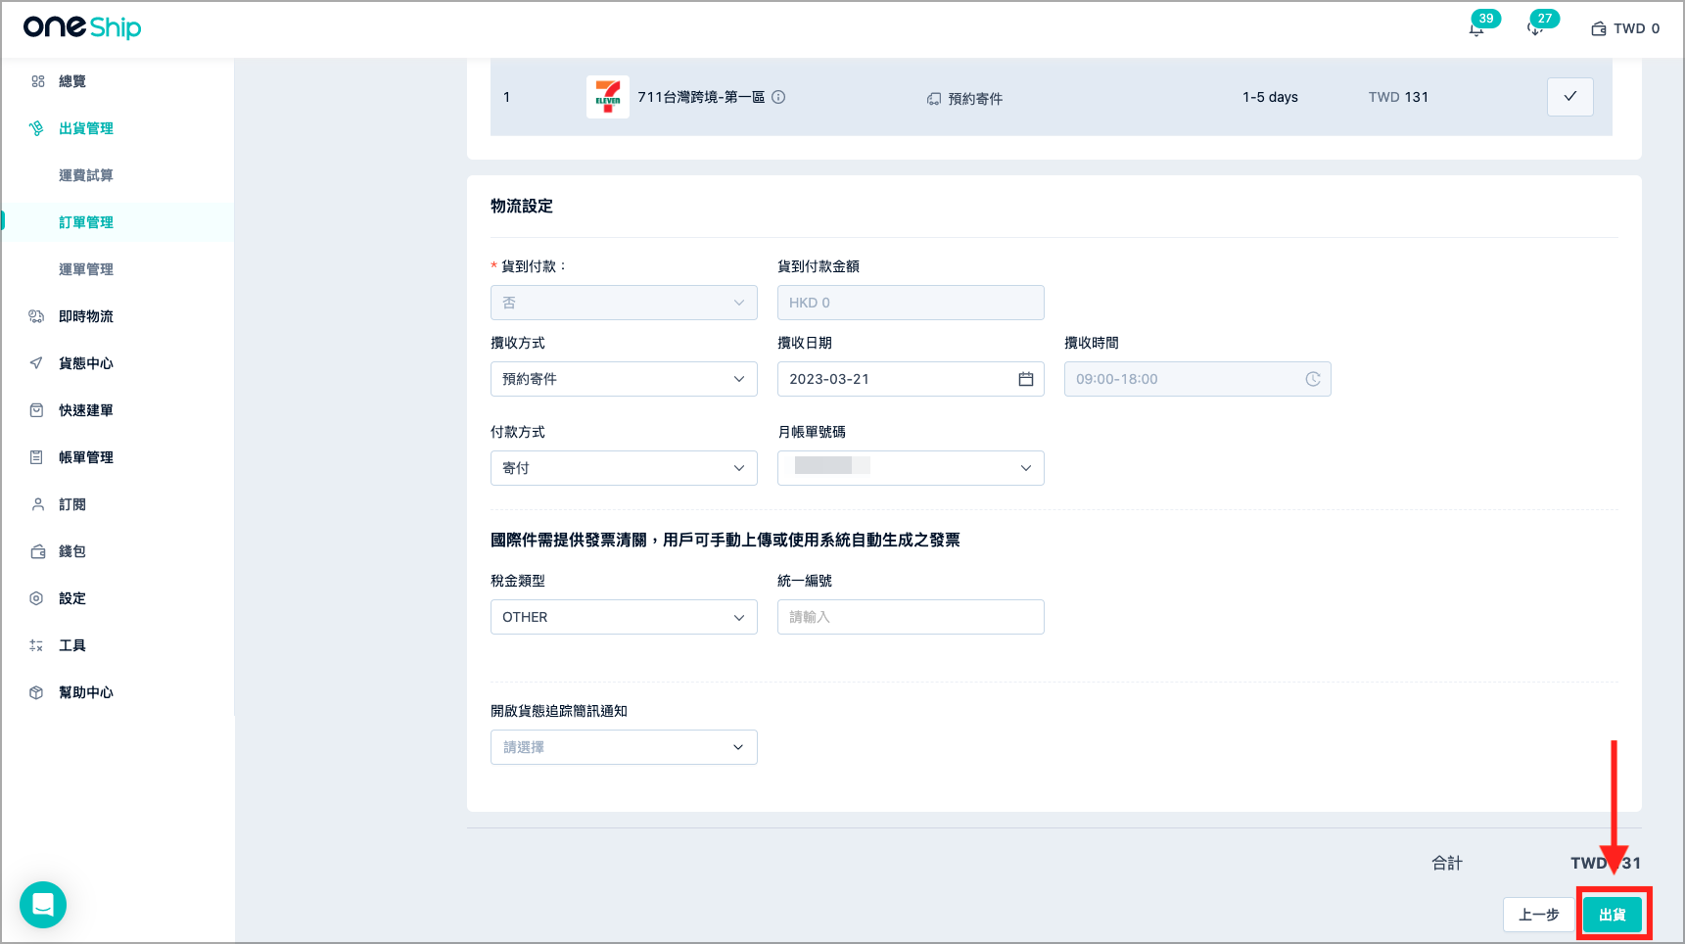Click the 幫助中心 cube icon
The height and width of the screenshot is (944, 1685).
tap(36, 692)
